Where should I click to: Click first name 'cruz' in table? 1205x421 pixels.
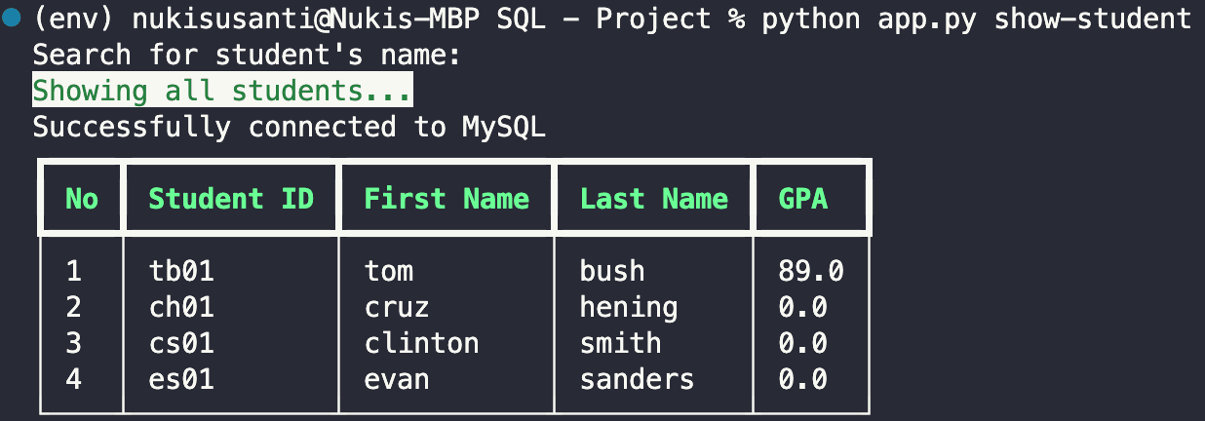397,307
